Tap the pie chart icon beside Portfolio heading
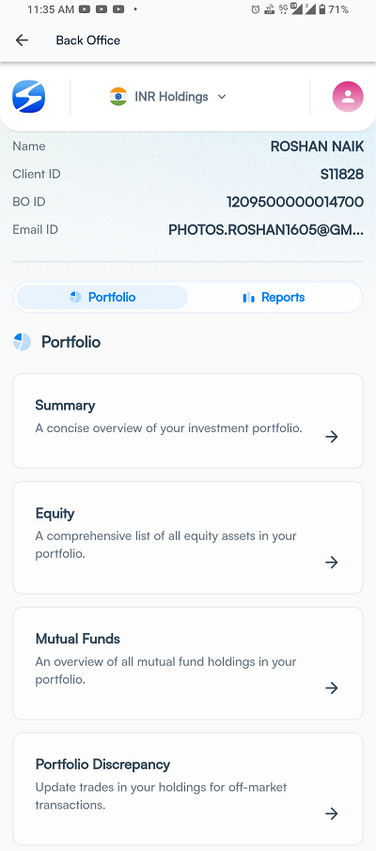This screenshot has height=851, width=376. point(22,342)
